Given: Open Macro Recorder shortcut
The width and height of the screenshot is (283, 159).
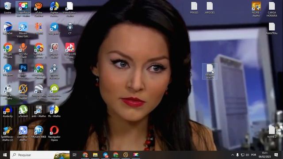Looking at the screenshot, I should [54, 72].
